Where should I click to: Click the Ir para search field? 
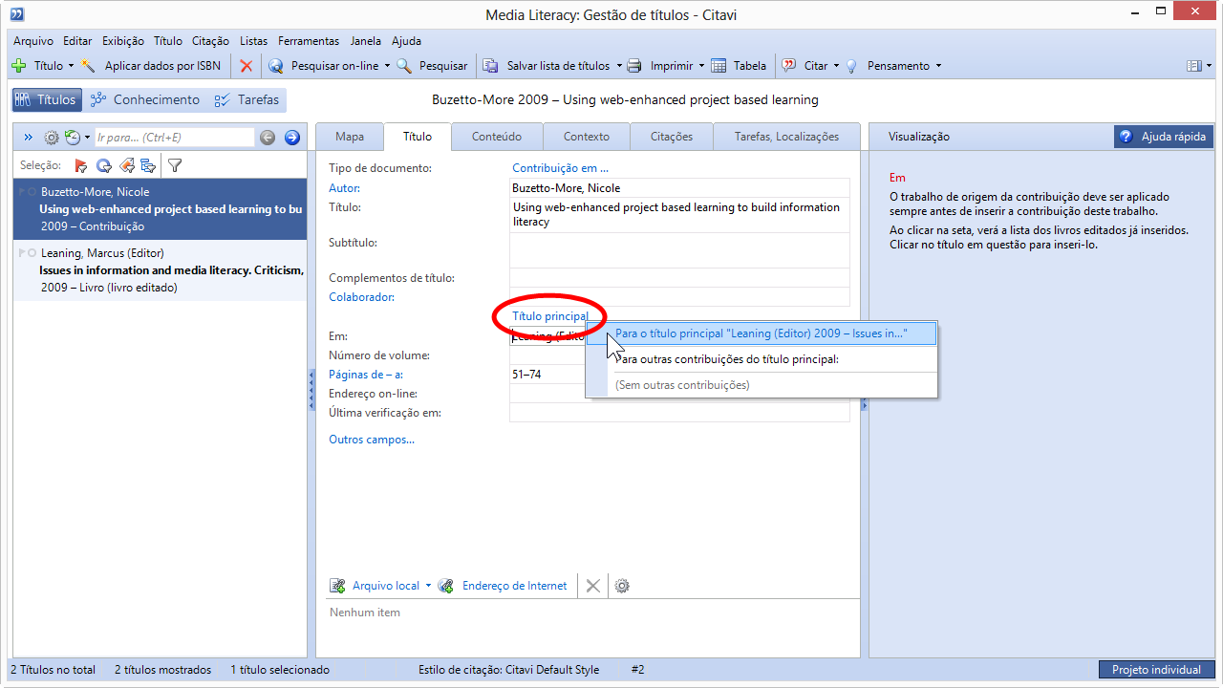point(175,138)
